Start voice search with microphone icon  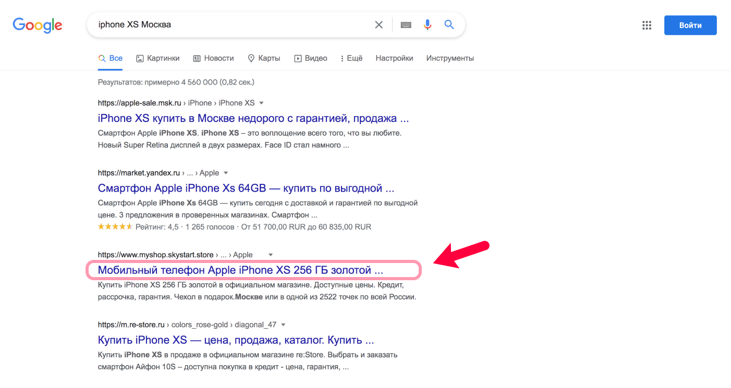click(428, 24)
